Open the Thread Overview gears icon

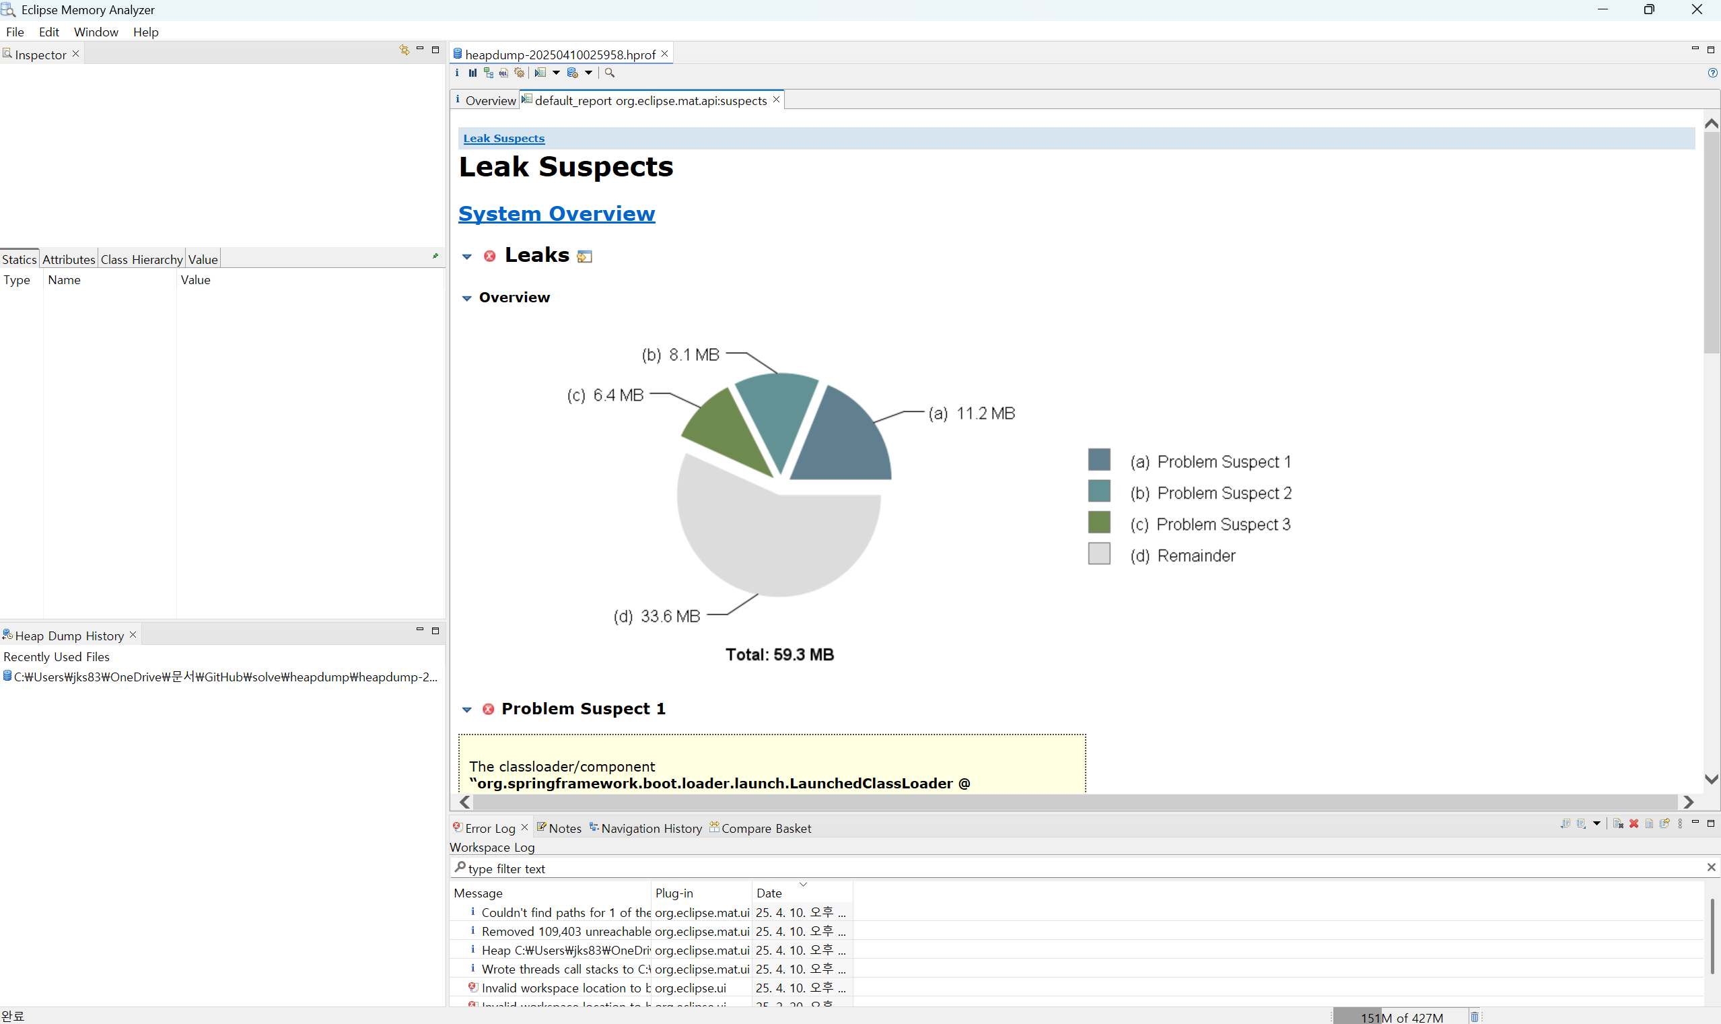(x=520, y=73)
